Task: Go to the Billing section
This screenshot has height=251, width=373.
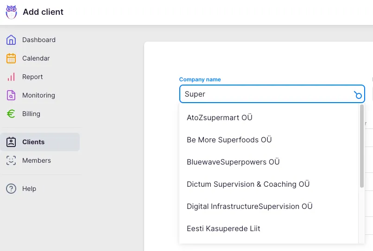Action: [x=31, y=114]
